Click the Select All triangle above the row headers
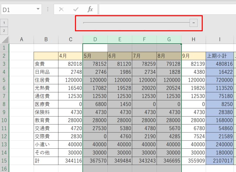This screenshot has height=172, width=236. point(5,39)
